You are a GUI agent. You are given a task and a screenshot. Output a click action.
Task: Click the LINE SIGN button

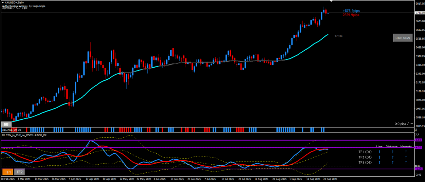pyautogui.click(x=402, y=38)
